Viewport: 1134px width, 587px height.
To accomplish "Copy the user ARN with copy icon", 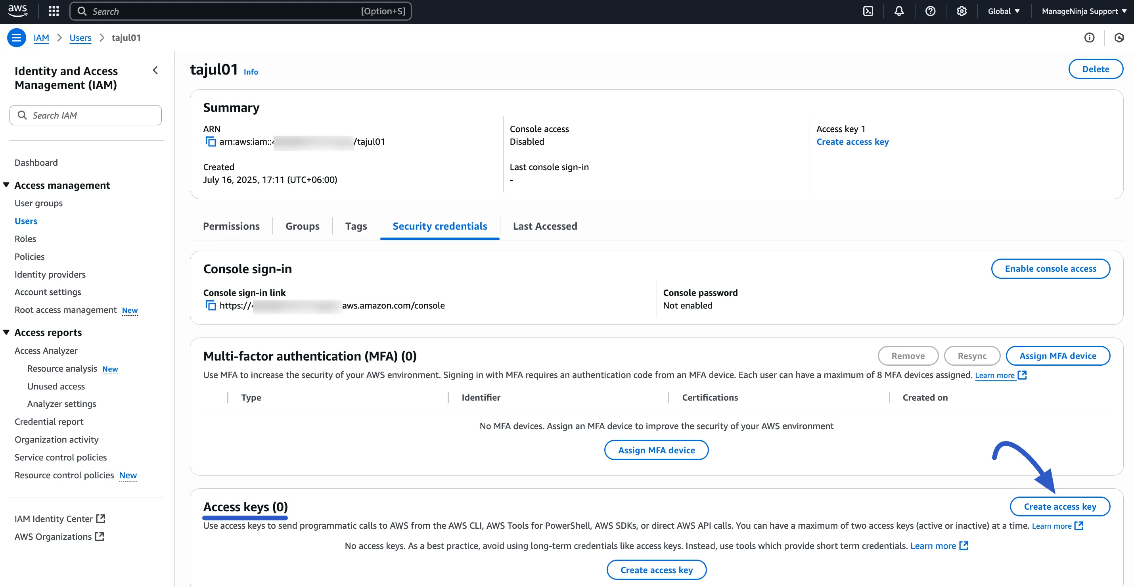I will point(210,142).
